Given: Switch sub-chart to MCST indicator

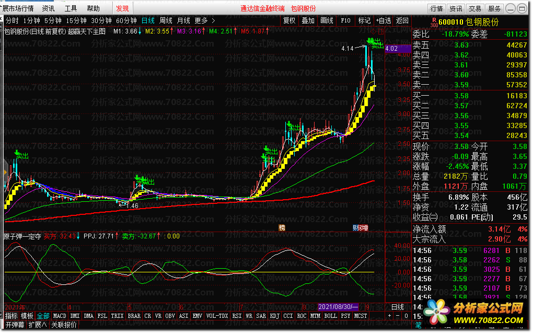Looking at the screenshot, I should (361, 316).
